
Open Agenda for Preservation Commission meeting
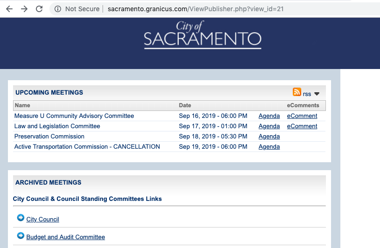pyautogui.click(x=269, y=137)
